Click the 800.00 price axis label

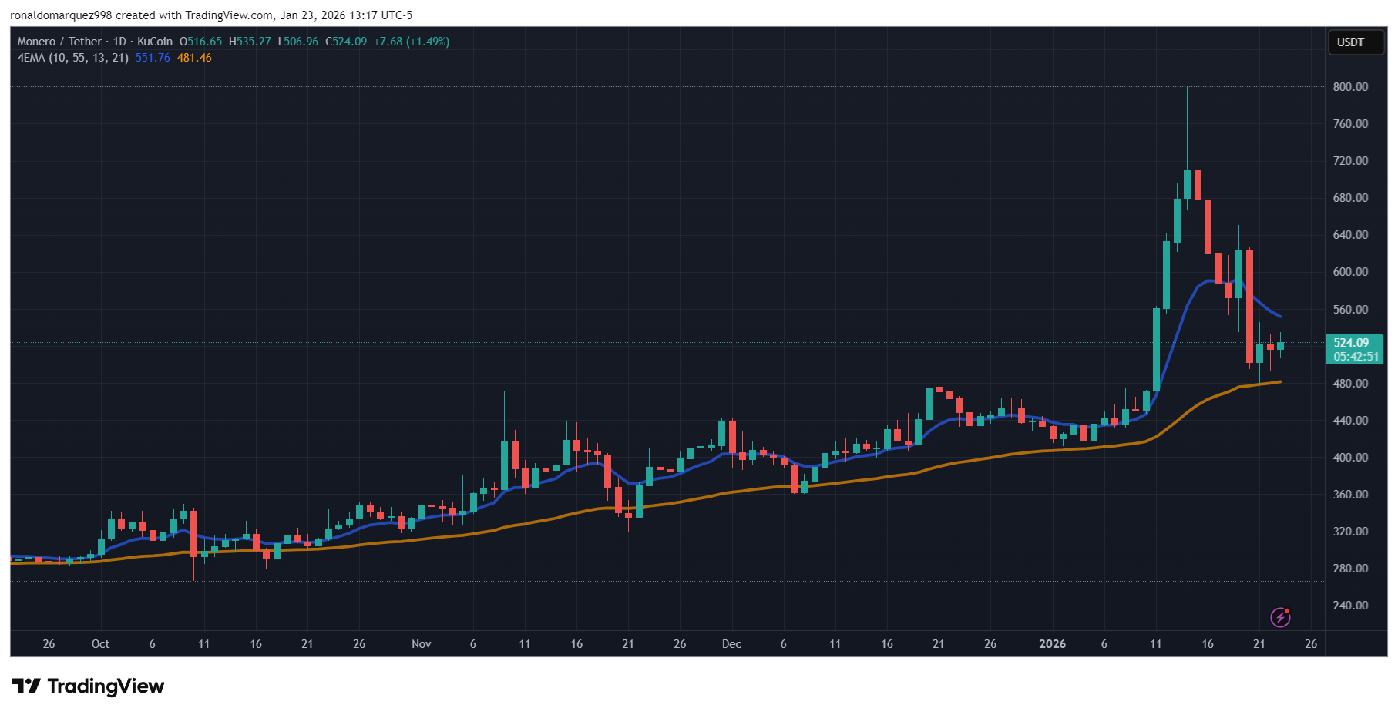click(x=1350, y=86)
